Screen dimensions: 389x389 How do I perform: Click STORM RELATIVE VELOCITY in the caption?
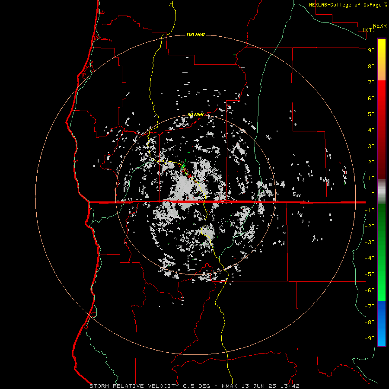[134, 386]
